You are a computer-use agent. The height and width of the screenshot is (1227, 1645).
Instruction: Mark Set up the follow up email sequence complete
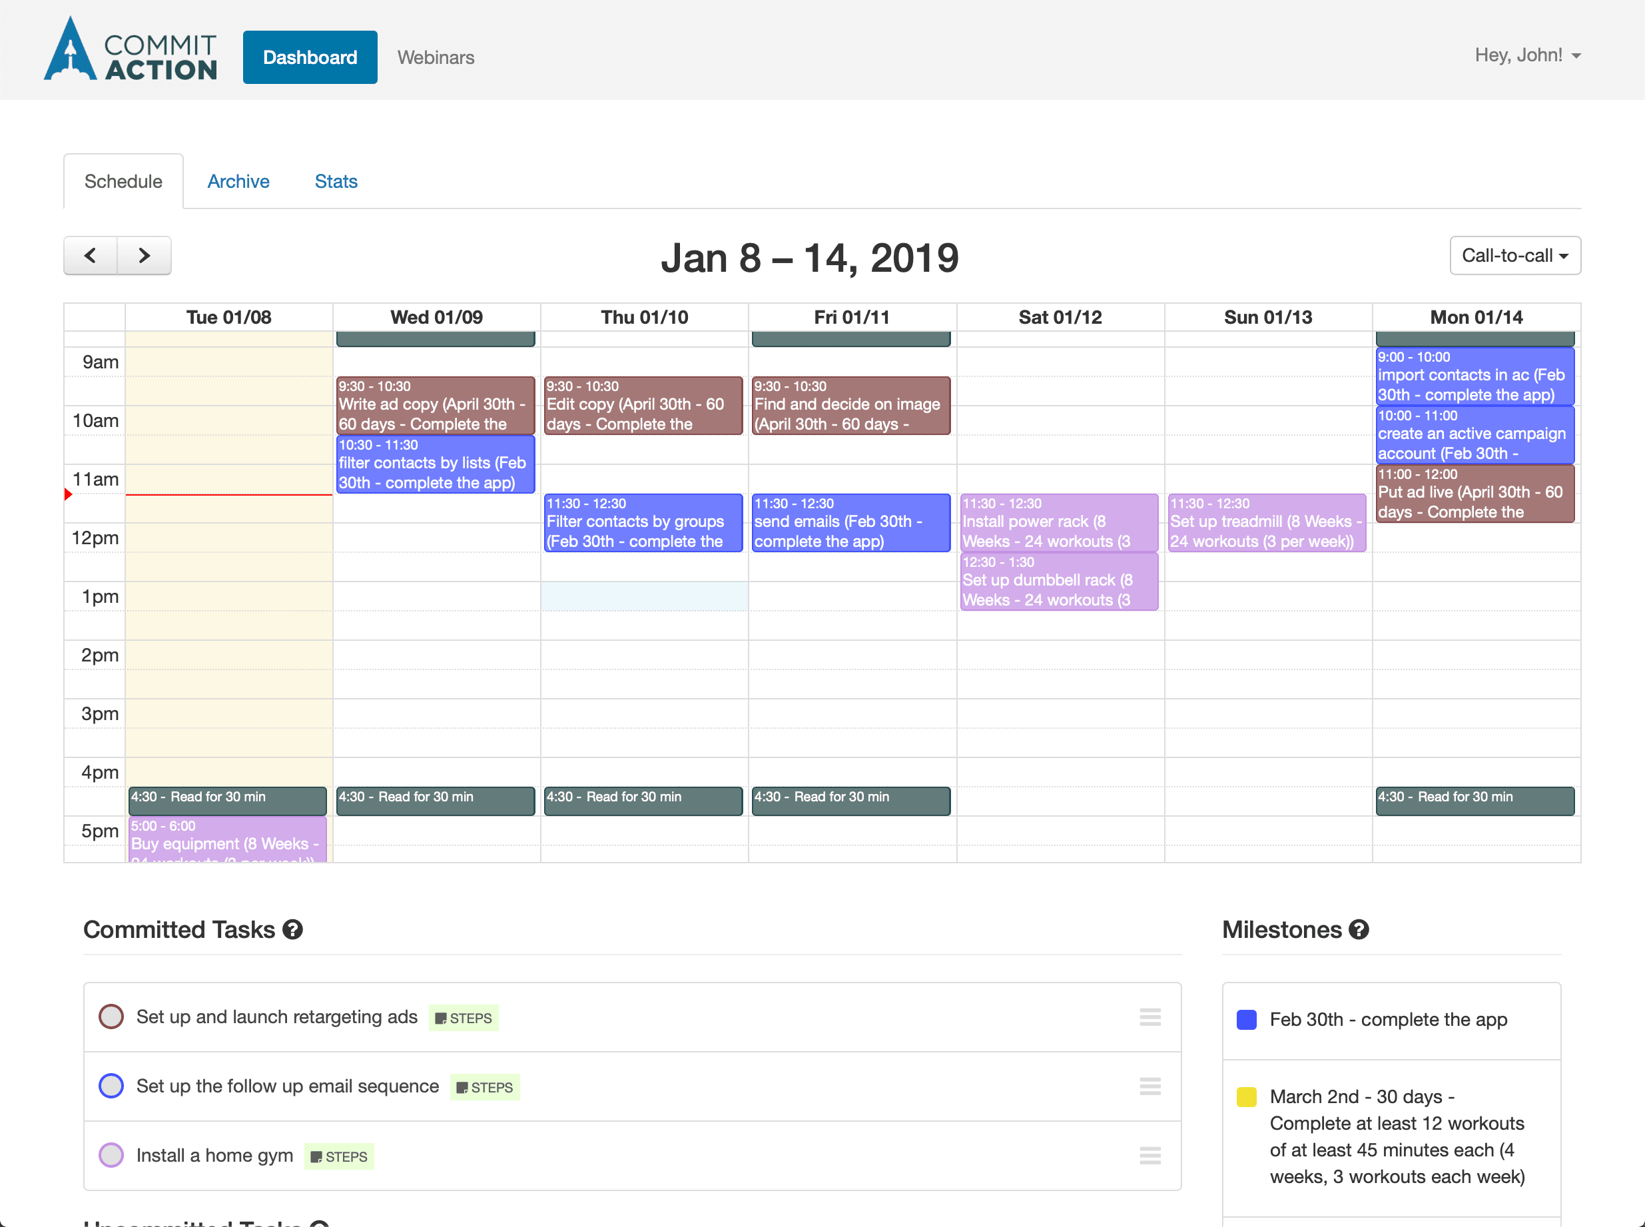(111, 1086)
